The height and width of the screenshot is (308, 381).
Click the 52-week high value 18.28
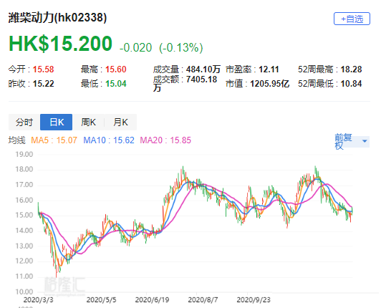point(352,69)
